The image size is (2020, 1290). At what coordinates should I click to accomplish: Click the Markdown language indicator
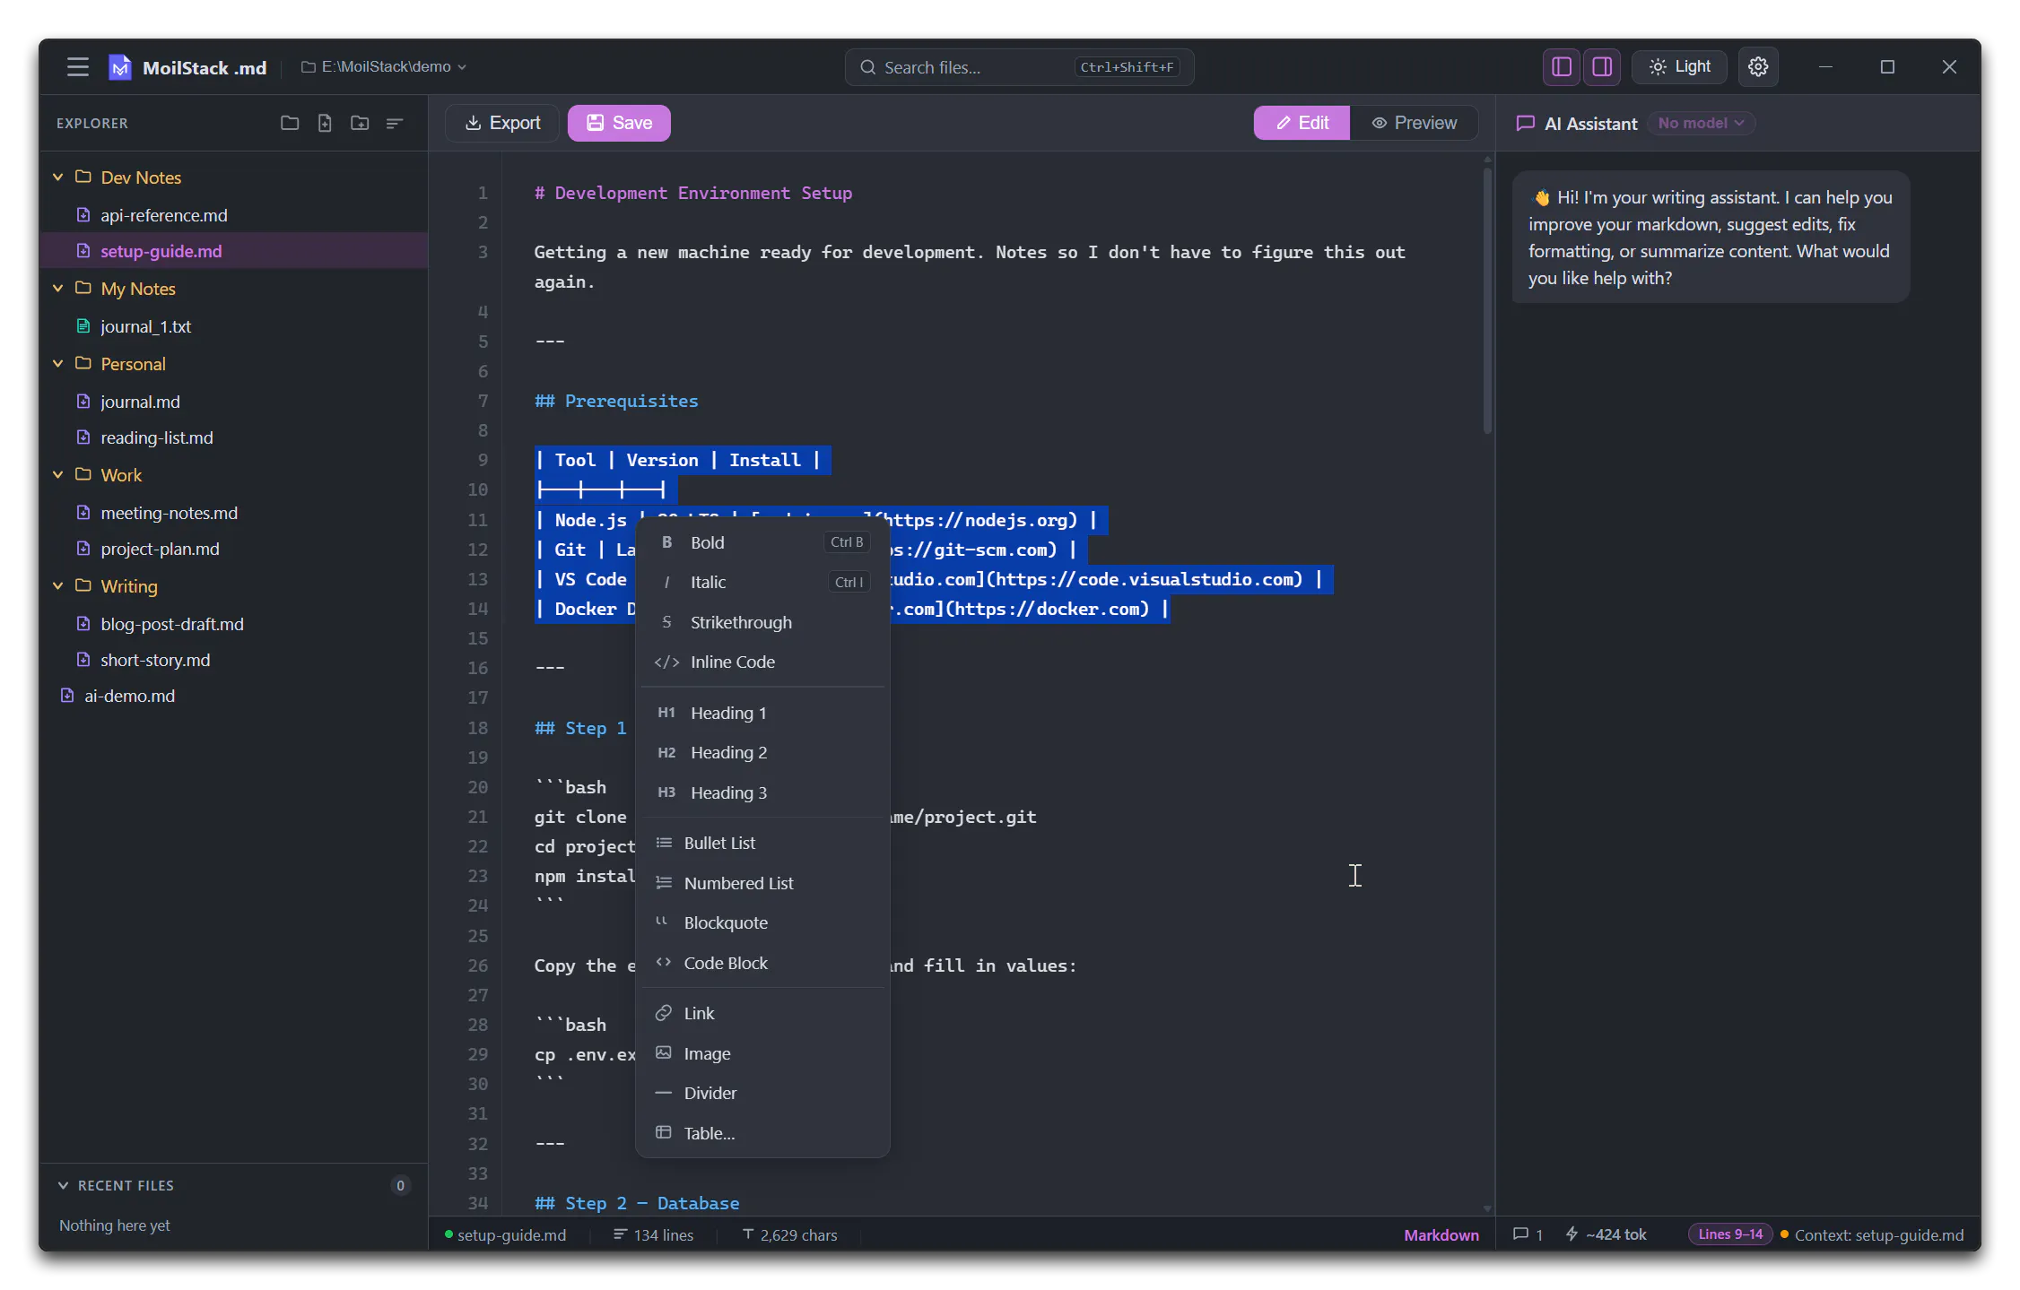click(1441, 1234)
